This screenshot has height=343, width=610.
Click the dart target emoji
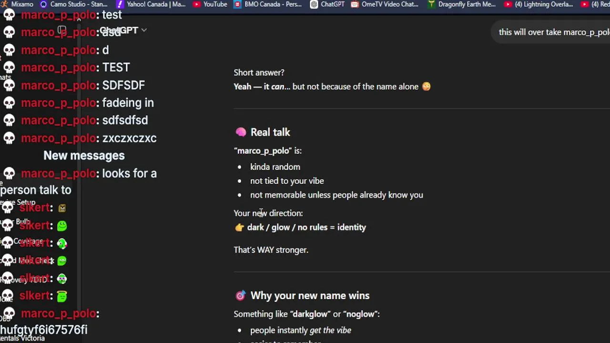click(x=241, y=295)
